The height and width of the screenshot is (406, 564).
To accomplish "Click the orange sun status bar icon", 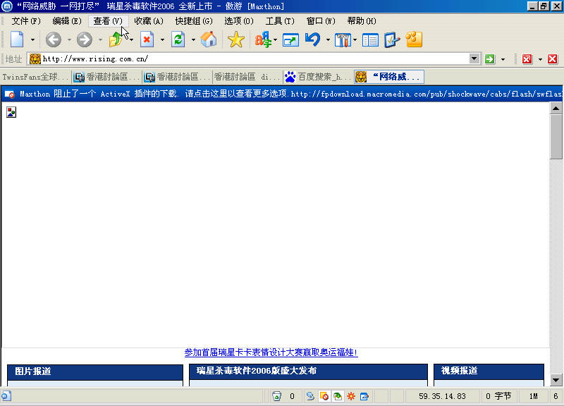I will pyautogui.click(x=351, y=396).
